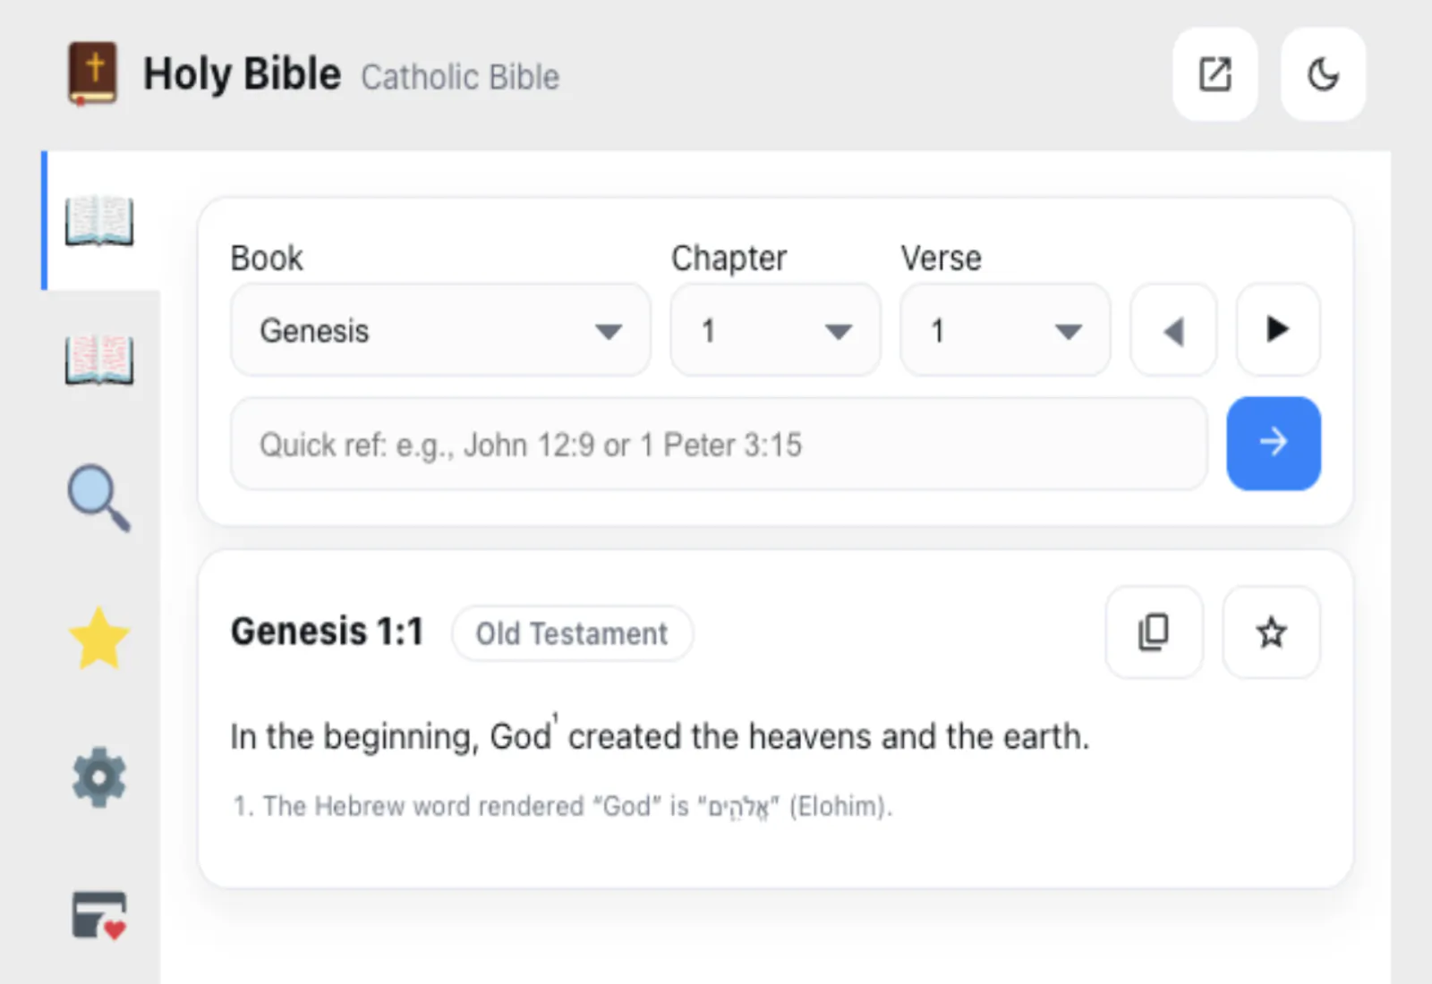Screen dimensions: 1432x984
Task: Open the magnifying glass search tab
Action: click(x=99, y=498)
